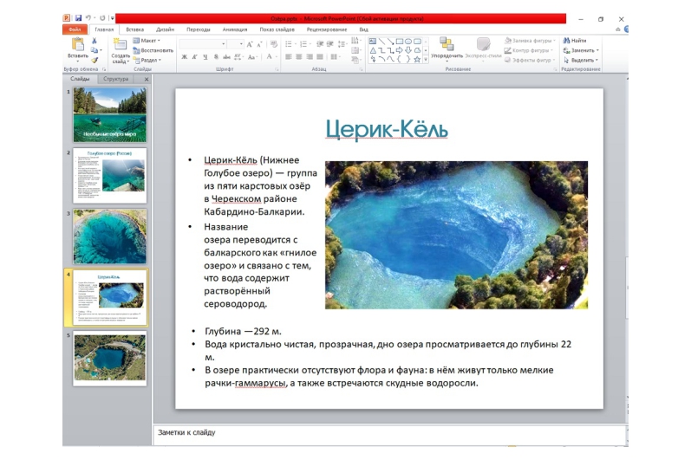Switch to the Анимация tab
The width and height of the screenshot is (691, 460).
[x=235, y=29]
